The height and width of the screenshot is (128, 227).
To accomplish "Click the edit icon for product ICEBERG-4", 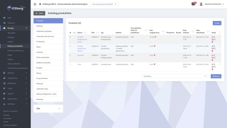I will click(x=212, y=37).
